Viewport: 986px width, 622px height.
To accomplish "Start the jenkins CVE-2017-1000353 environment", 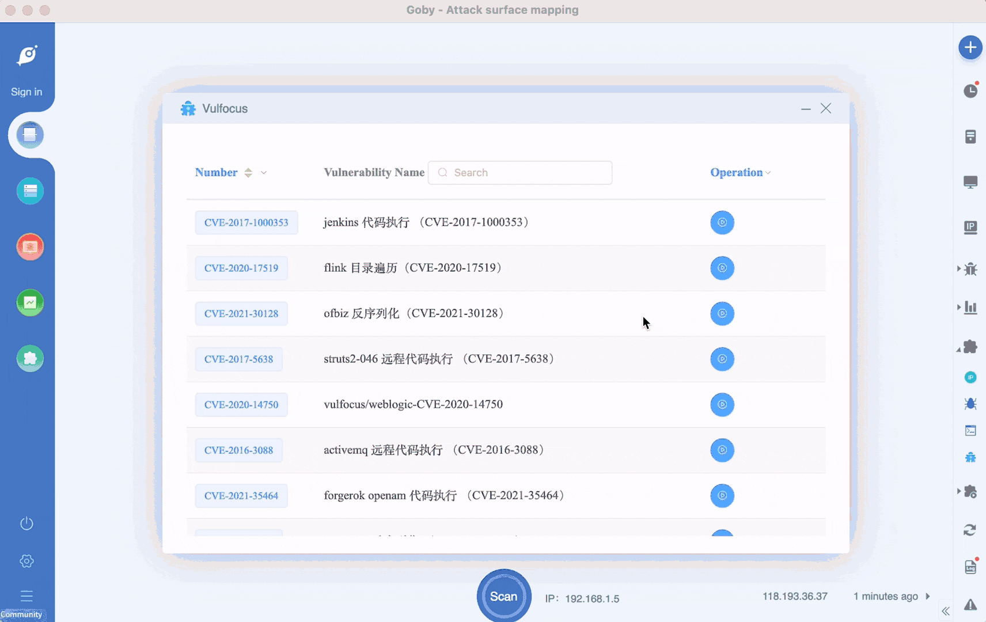I will (x=722, y=222).
